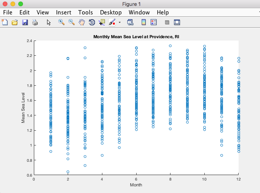Activate the Pan hand tool
Image resolution: width=260 pixels, height=193 pixels.
[82, 22]
